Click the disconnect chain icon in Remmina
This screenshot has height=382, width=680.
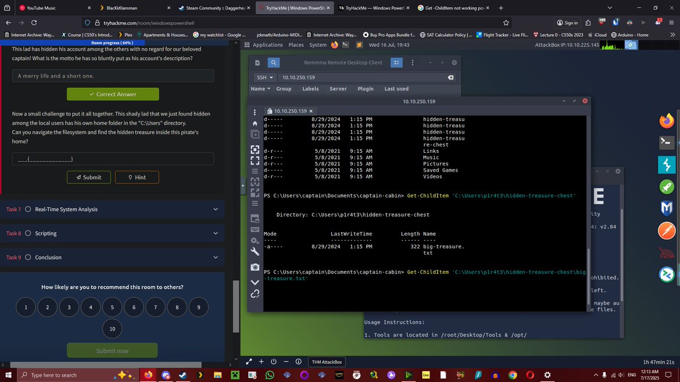pyautogui.click(x=255, y=294)
